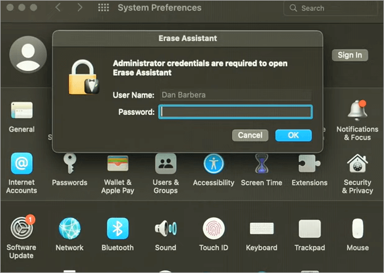Click the Erase Assistant dialog title
Screen dimensions: 384x273
[188, 38]
